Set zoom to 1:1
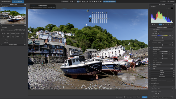Image resolution: width=176 pixels, height=99 pixels. click(80, 2)
